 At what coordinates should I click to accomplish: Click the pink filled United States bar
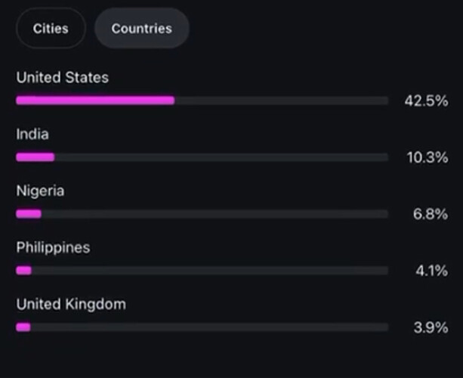pyautogui.click(x=95, y=101)
